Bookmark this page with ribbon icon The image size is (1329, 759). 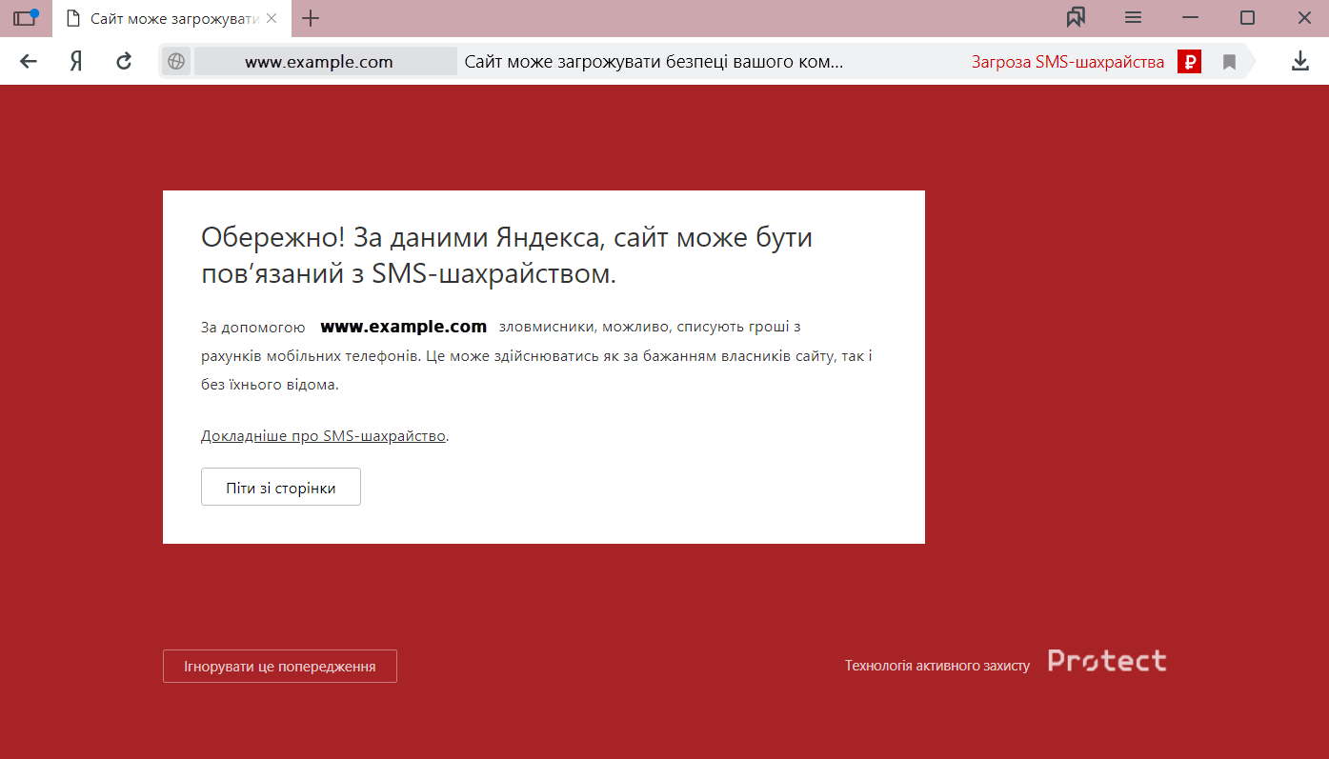tap(1229, 62)
